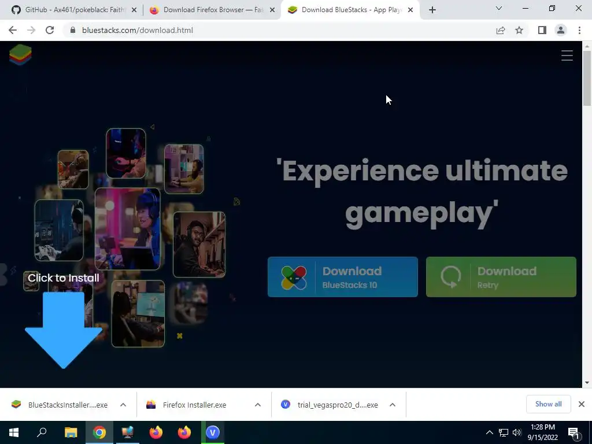Open the Firefox Installer.exe download
Screen dimensions: 592x444
pyautogui.click(x=194, y=405)
